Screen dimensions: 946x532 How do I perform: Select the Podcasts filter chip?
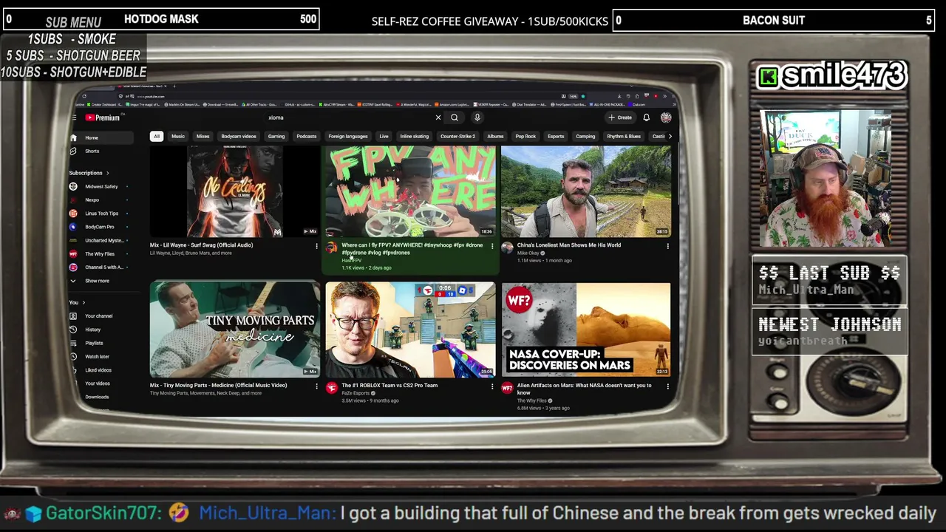point(306,136)
